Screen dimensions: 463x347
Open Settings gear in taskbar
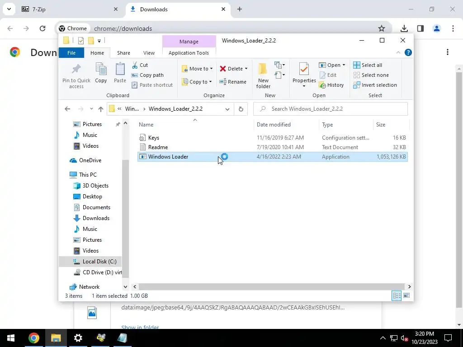[78, 338]
